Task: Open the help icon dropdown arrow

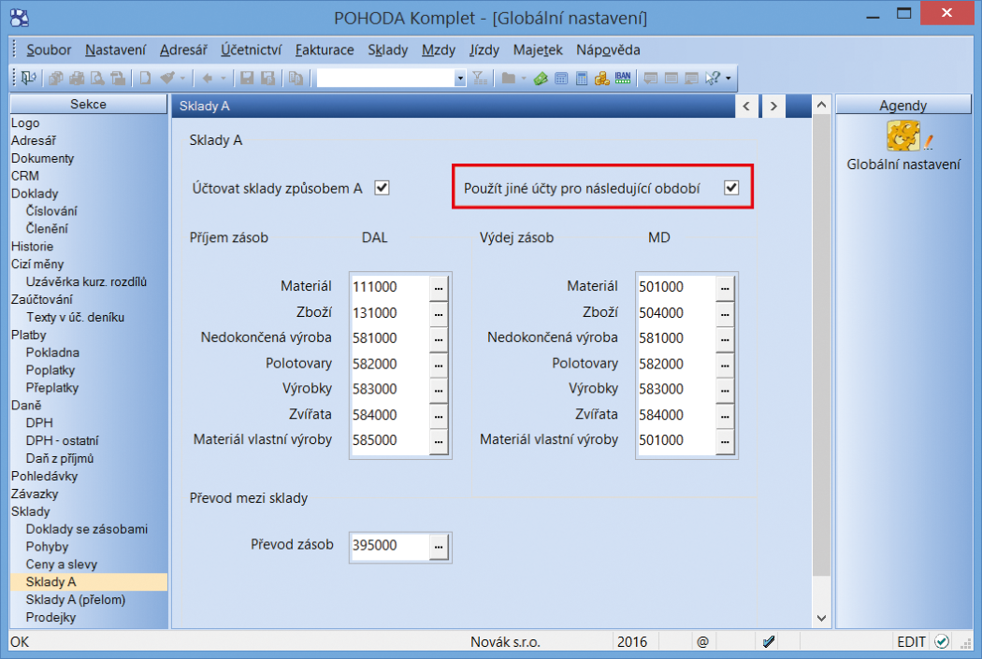Action: click(x=729, y=79)
